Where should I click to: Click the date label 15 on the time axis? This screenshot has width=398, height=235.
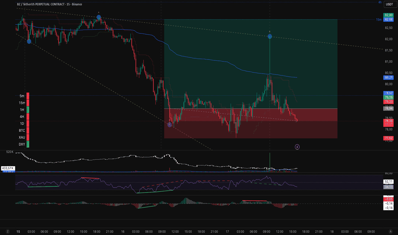[18, 232]
